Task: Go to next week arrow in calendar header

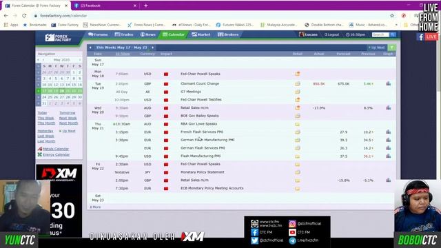Action: (x=152, y=48)
